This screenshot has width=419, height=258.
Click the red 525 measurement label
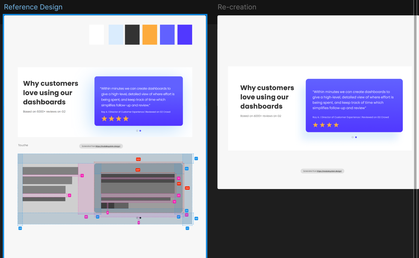pyautogui.click(x=138, y=159)
